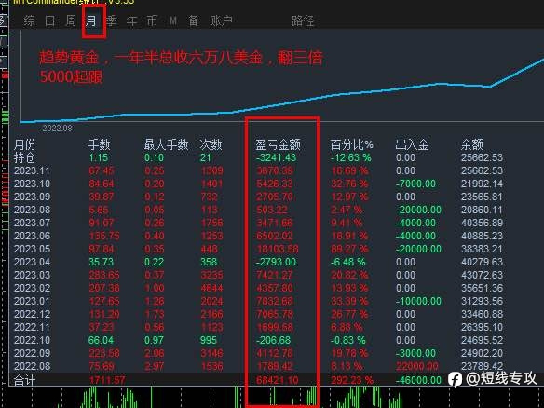544x408 pixels.
Task: Select the 2023.03 month row
Action: (258, 275)
